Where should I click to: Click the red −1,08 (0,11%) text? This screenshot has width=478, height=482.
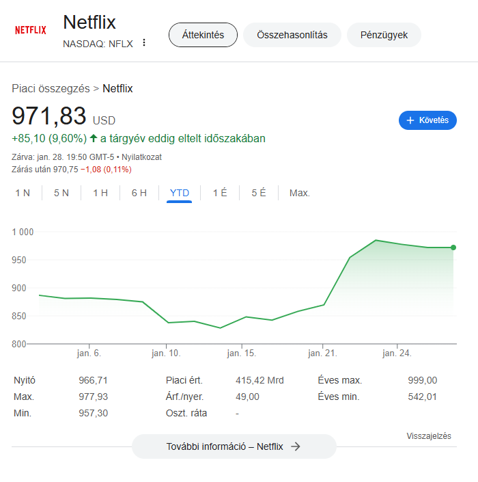(x=106, y=170)
